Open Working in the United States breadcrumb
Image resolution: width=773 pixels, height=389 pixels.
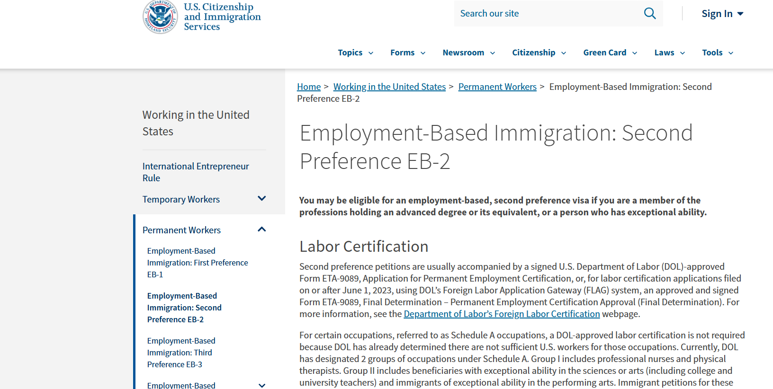click(389, 87)
